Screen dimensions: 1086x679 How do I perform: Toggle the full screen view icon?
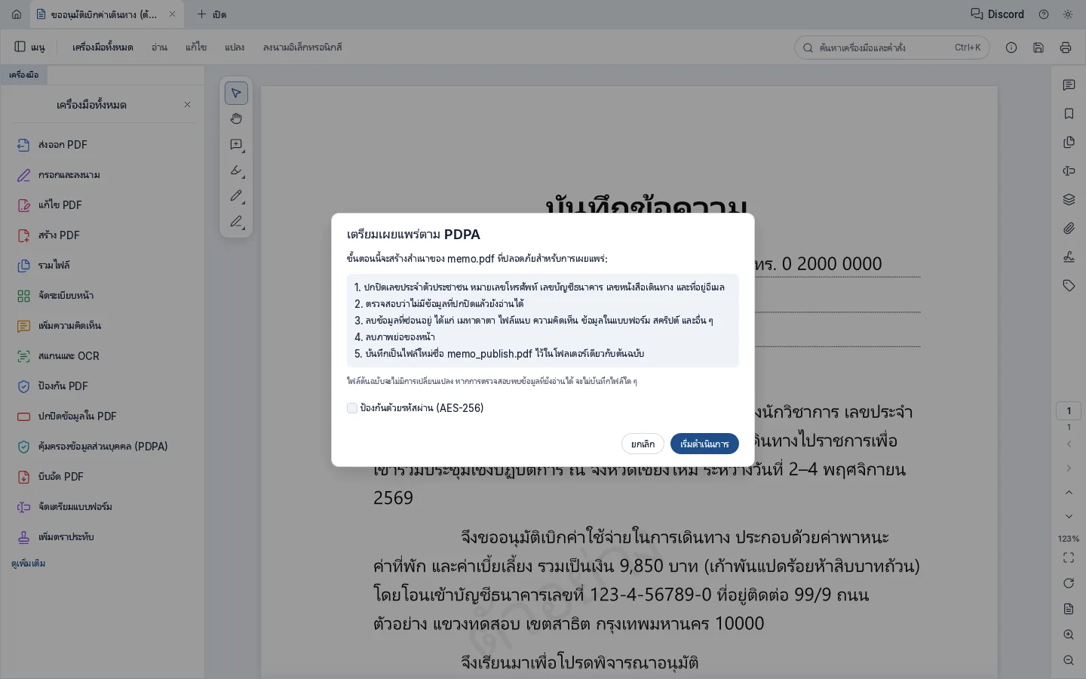pyautogui.click(x=1069, y=558)
